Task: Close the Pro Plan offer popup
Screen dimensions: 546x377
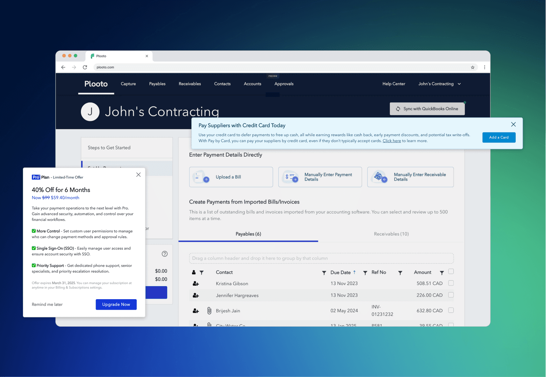Action: [x=138, y=174]
